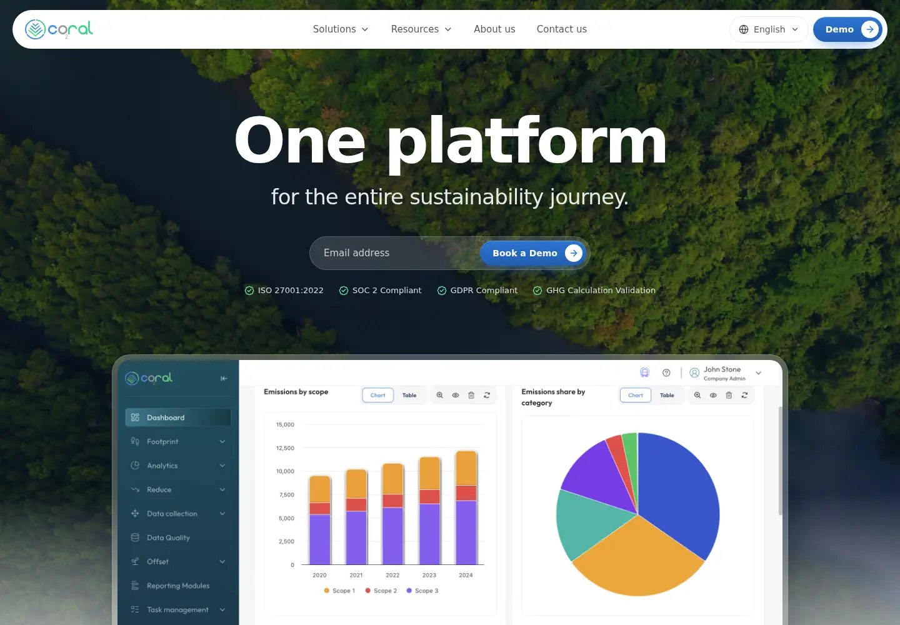Expand the Reduce section chevron

coord(222,490)
